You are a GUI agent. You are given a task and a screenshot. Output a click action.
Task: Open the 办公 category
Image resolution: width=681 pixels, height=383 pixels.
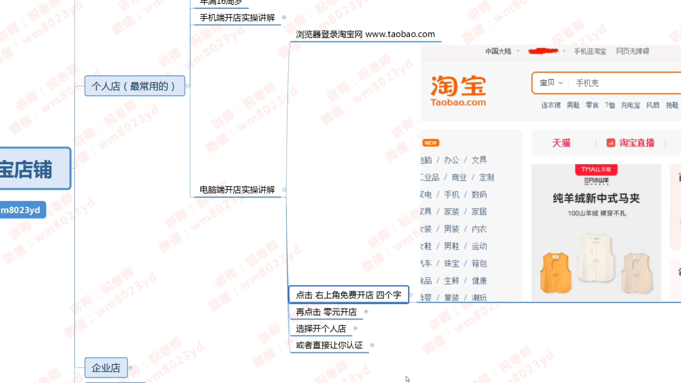[452, 160]
